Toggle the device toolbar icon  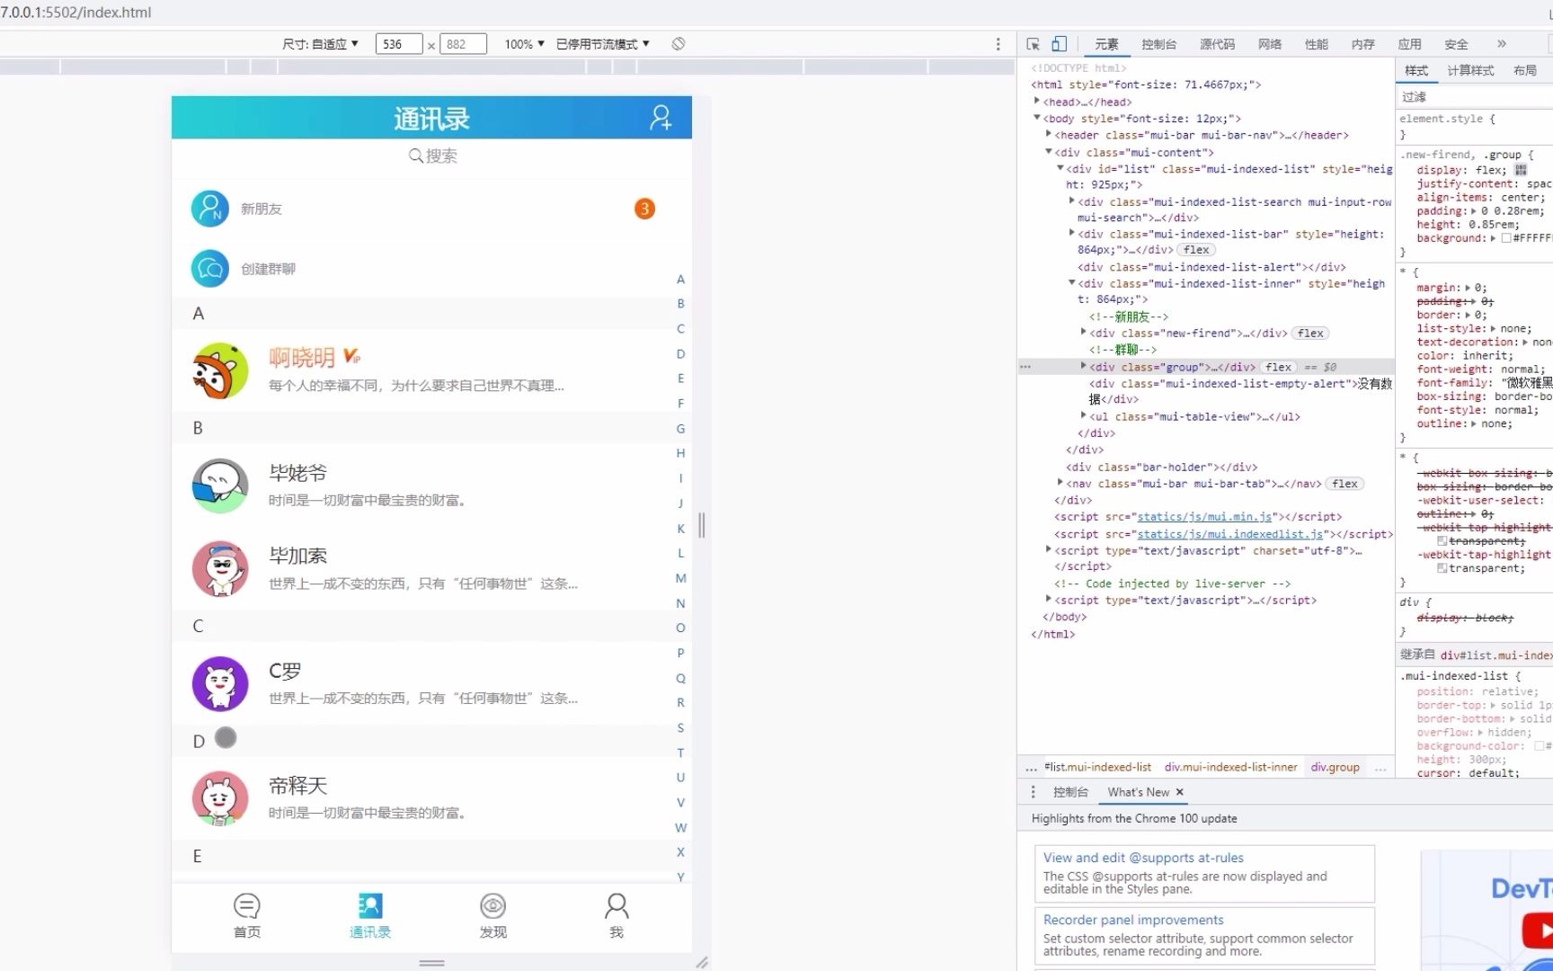pos(1060,44)
